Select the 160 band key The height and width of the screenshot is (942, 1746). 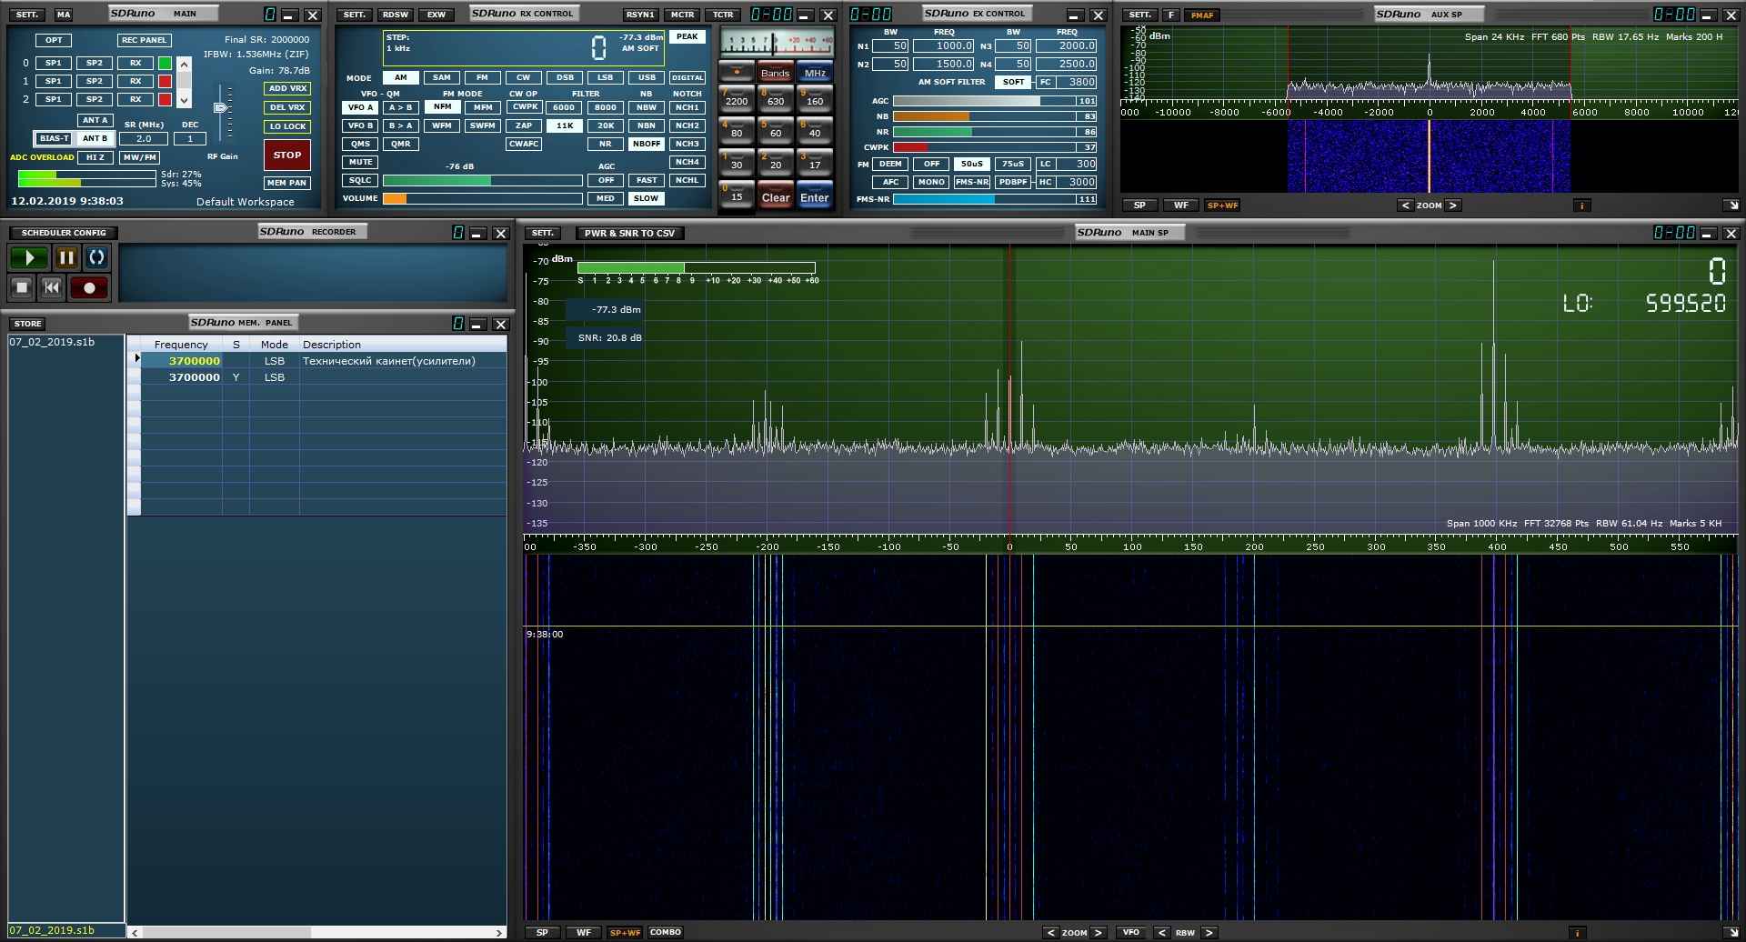point(815,100)
